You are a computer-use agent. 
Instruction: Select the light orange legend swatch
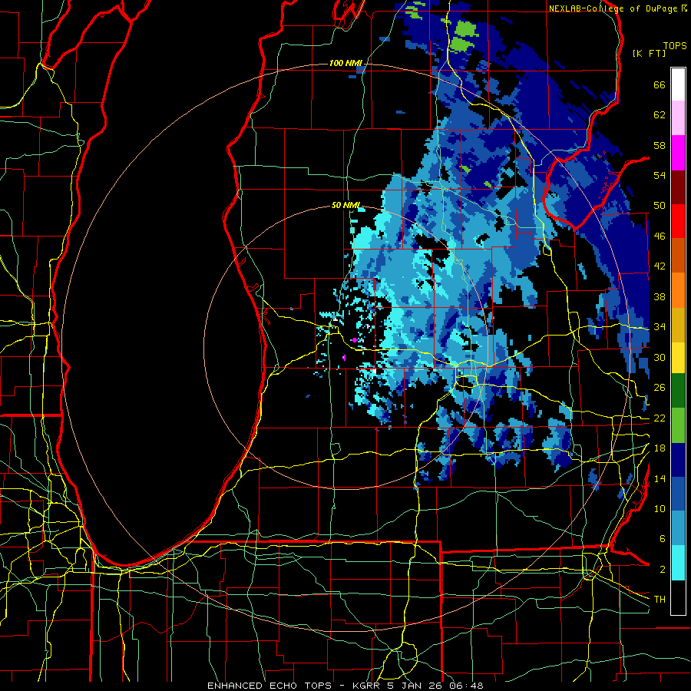pos(678,290)
